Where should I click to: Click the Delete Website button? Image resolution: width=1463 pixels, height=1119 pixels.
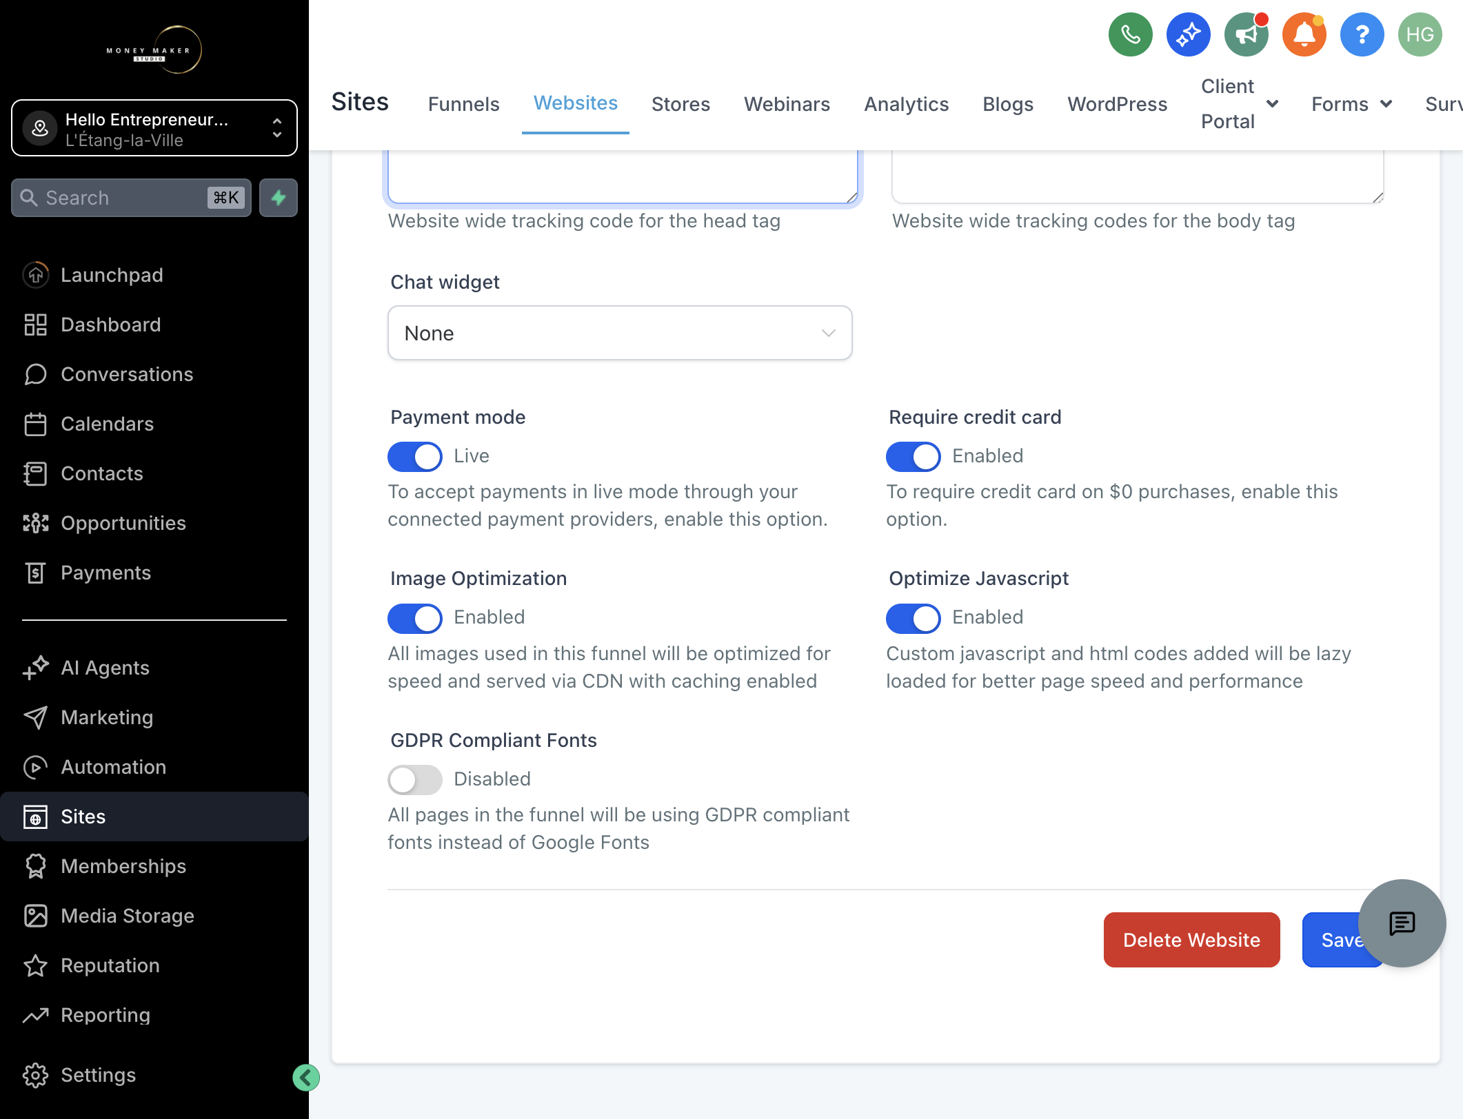click(1191, 940)
